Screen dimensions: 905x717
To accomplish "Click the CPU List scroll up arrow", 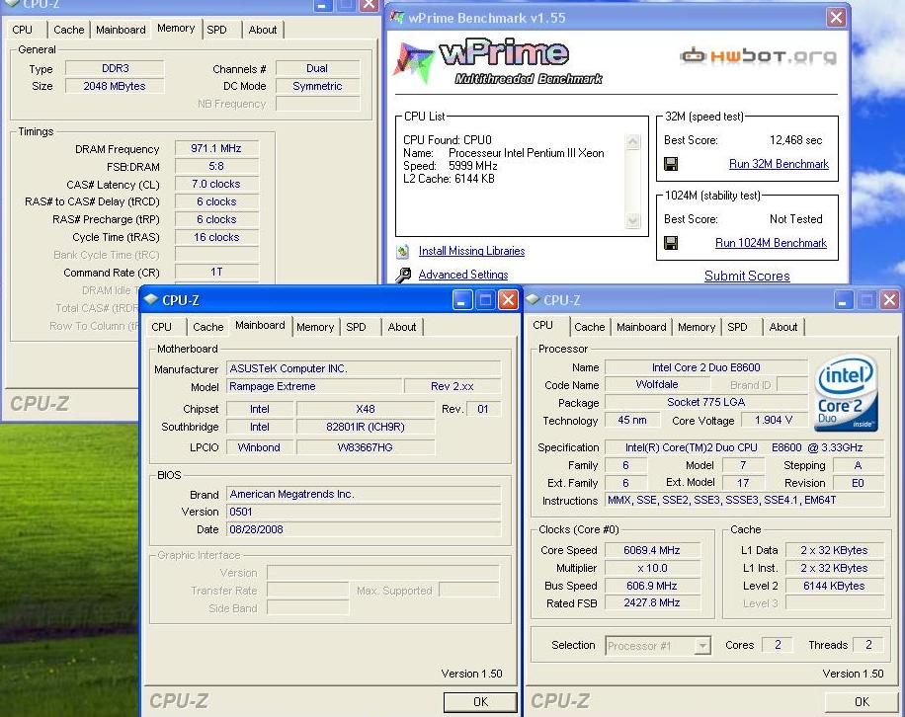I will 633,142.
